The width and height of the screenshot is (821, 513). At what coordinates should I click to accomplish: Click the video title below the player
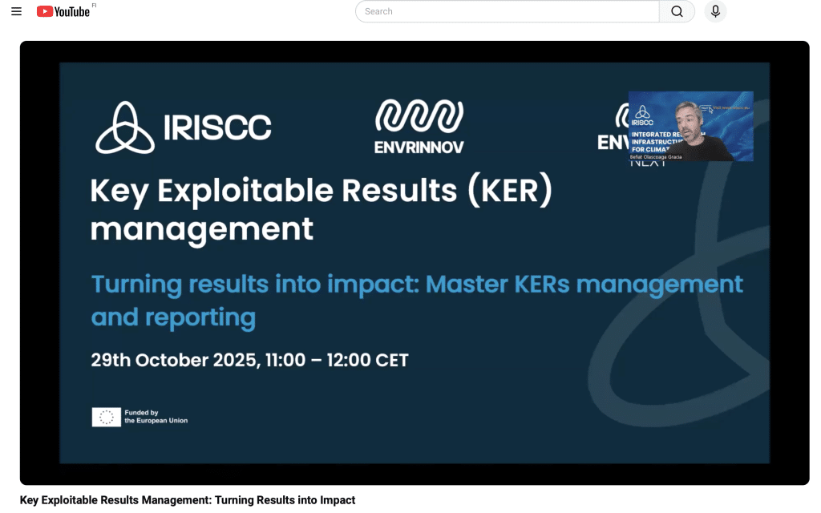click(187, 500)
